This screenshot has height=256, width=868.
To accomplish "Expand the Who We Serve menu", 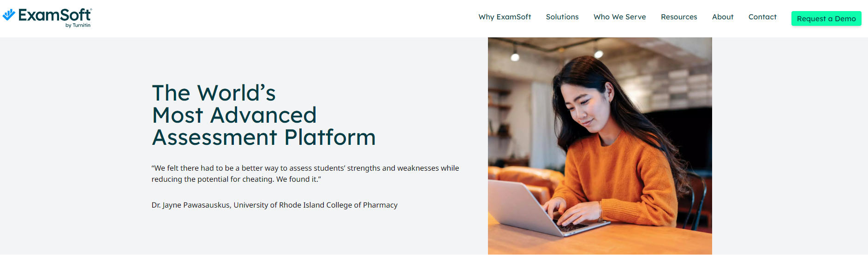I will point(619,17).
